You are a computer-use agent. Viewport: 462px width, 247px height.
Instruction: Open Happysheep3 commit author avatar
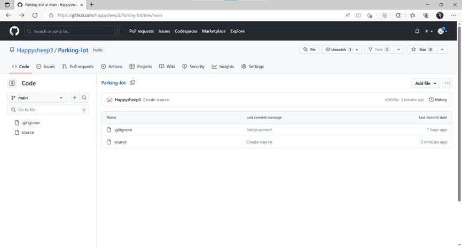(x=109, y=100)
